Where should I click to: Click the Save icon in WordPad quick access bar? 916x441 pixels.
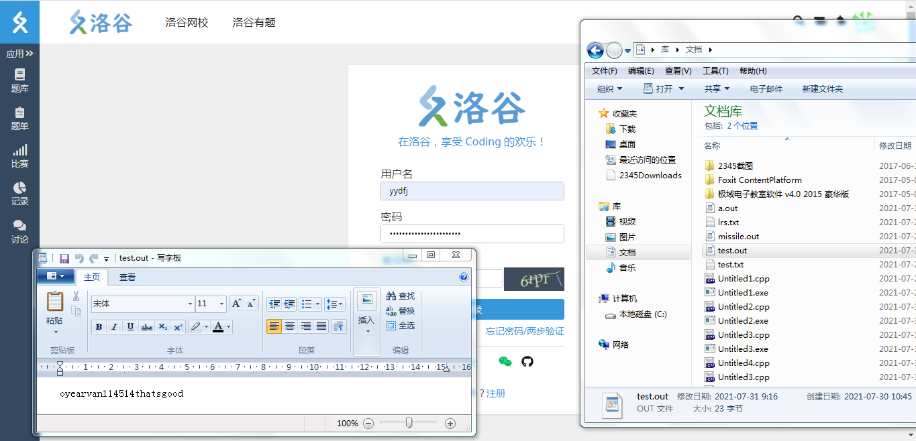click(x=64, y=257)
